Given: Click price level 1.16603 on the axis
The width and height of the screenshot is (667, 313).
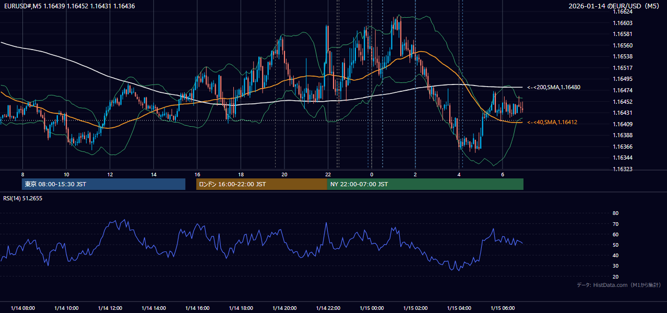Looking at the screenshot, I should coord(622,23).
